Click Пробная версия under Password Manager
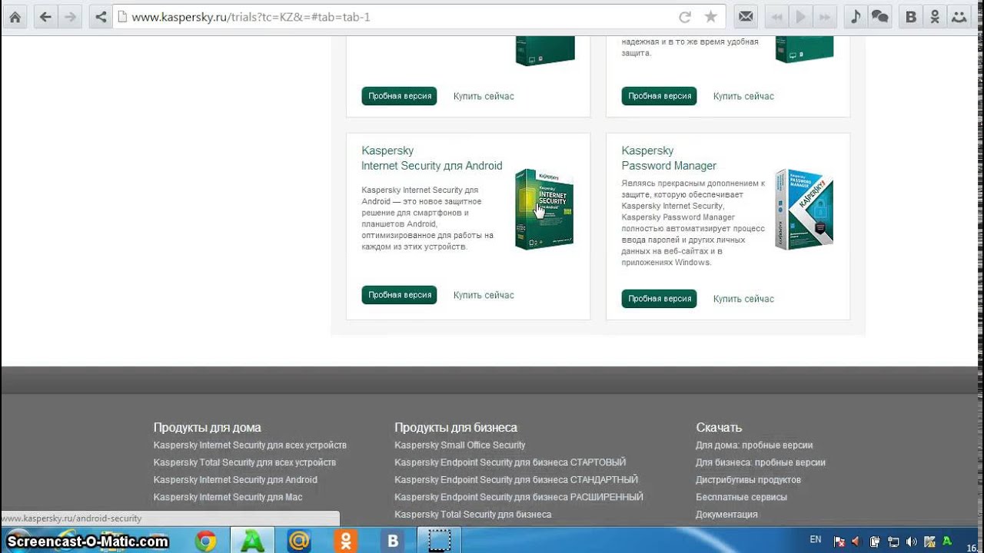 click(659, 299)
